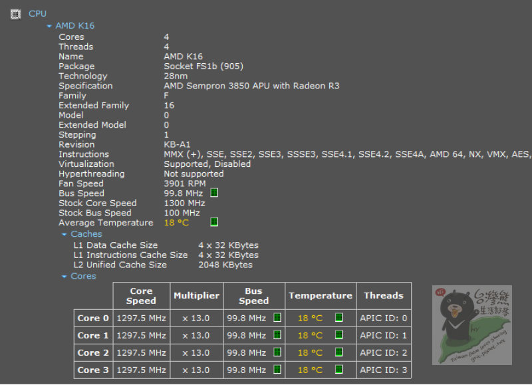Click the green graph icon beside Bus Speed 99.8 MHz
Viewport: 532px width, 385px height.
[x=214, y=193]
